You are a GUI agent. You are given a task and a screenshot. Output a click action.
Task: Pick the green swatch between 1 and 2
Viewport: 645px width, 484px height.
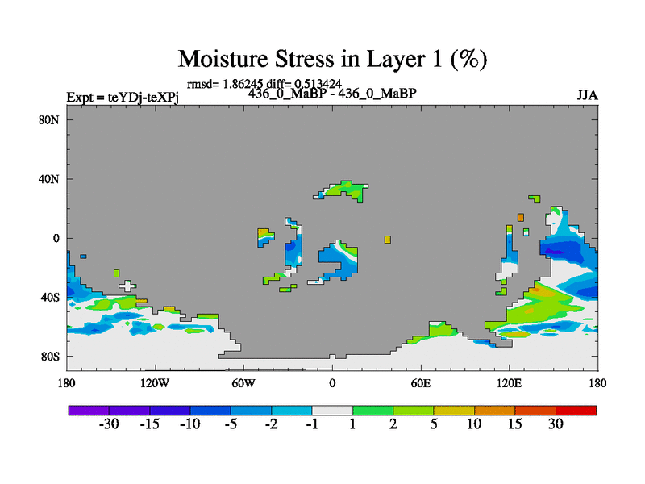[372, 411]
